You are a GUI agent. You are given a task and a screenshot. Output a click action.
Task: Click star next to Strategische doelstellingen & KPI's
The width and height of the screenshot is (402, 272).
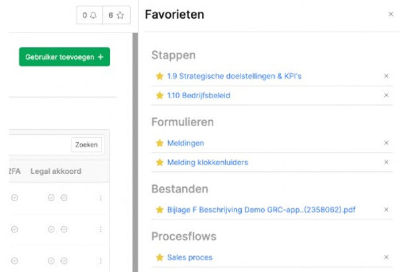click(x=159, y=76)
